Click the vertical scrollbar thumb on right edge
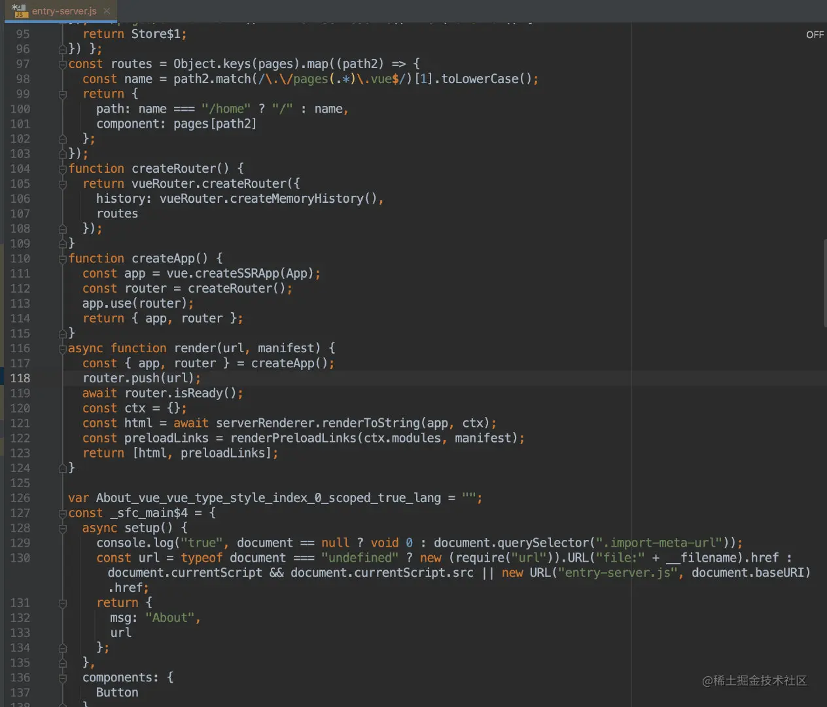 click(x=824, y=283)
